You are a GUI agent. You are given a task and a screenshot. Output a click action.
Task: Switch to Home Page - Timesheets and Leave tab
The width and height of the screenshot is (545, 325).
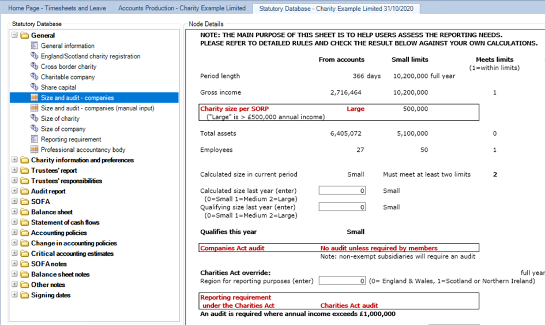(57, 8)
